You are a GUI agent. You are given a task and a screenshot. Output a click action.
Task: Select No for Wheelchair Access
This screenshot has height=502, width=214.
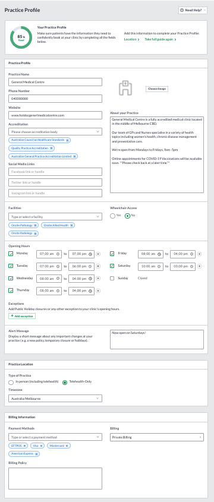click(x=127, y=216)
